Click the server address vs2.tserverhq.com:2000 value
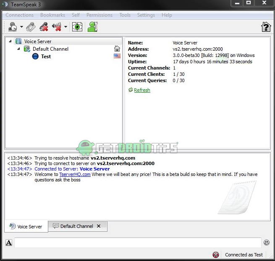This screenshot has height=261, width=275. (x=198, y=49)
